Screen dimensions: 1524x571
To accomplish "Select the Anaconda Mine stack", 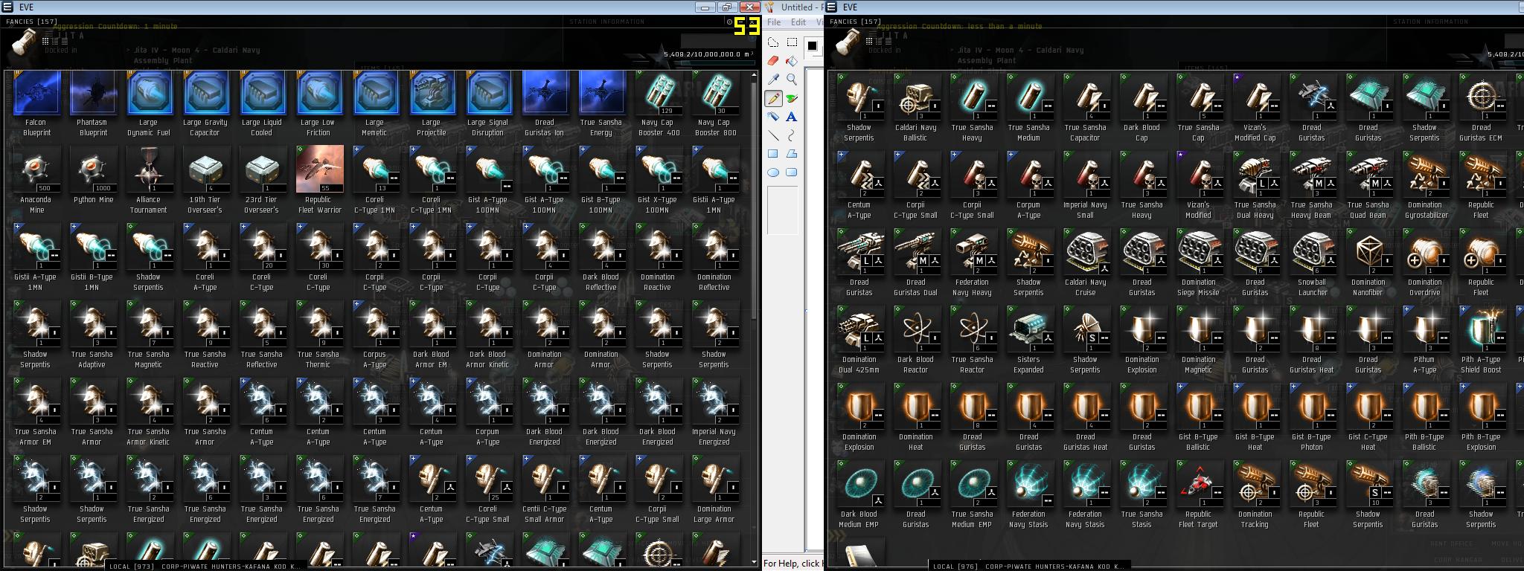I will tap(36, 181).
